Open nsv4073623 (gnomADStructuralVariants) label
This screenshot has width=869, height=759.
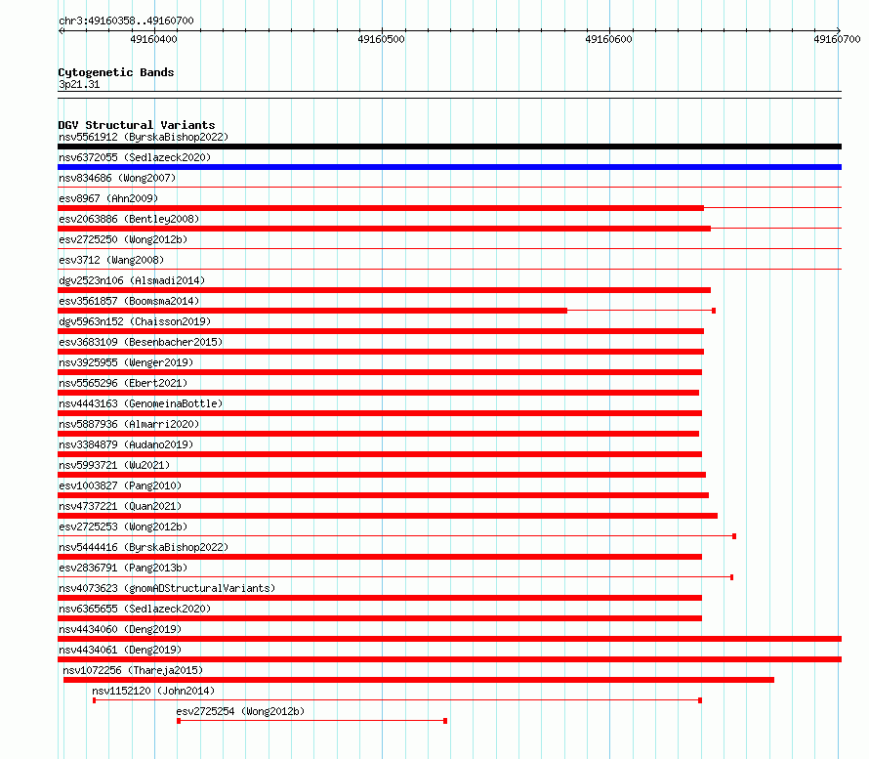[x=167, y=588]
